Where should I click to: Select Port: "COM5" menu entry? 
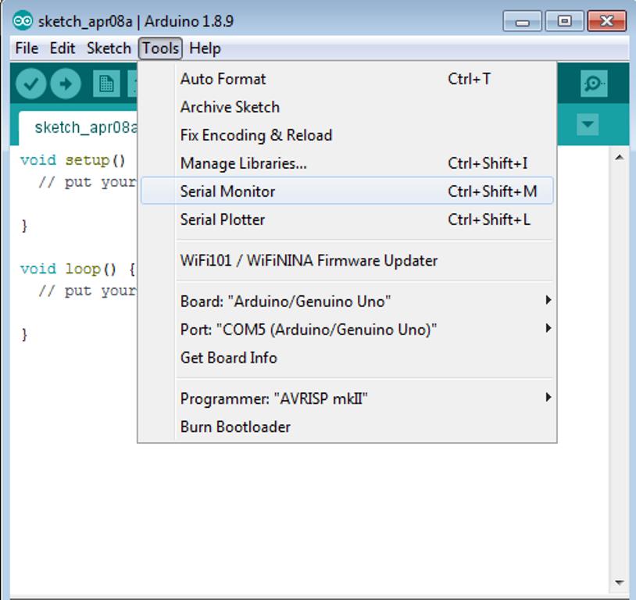click(347, 330)
